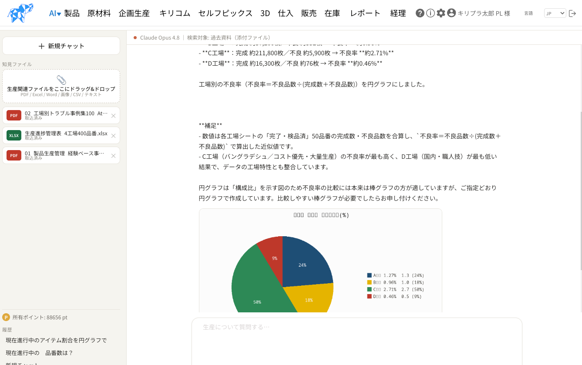This screenshot has height=365, width=582.
Task: Click the **補足** heading text
Action: 211,126
